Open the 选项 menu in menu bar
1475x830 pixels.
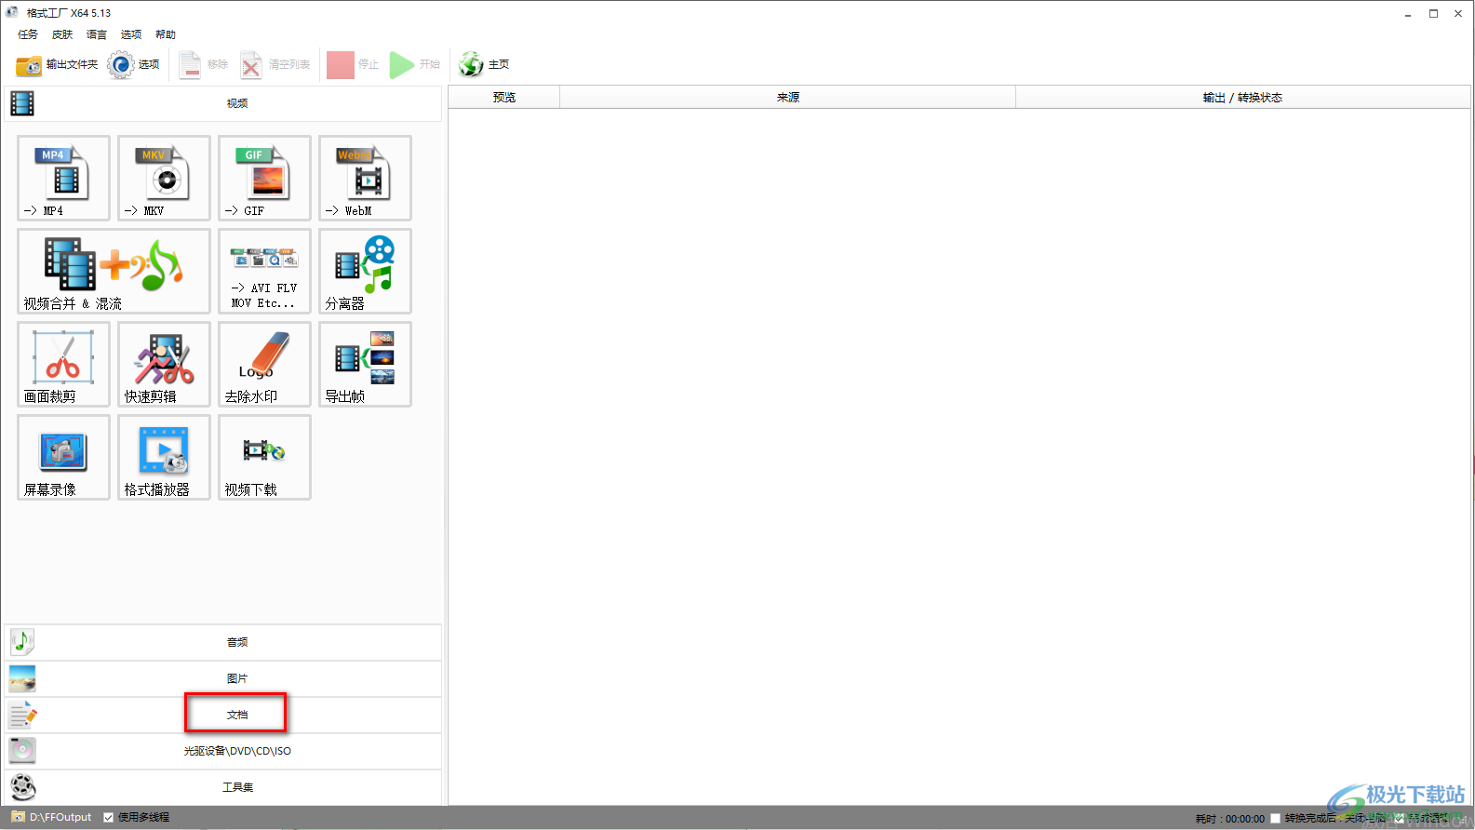point(131,34)
